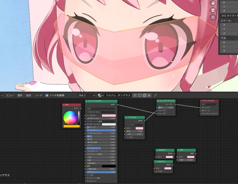
Task: Click BSDF output socket on Principled node
Action: point(117,105)
